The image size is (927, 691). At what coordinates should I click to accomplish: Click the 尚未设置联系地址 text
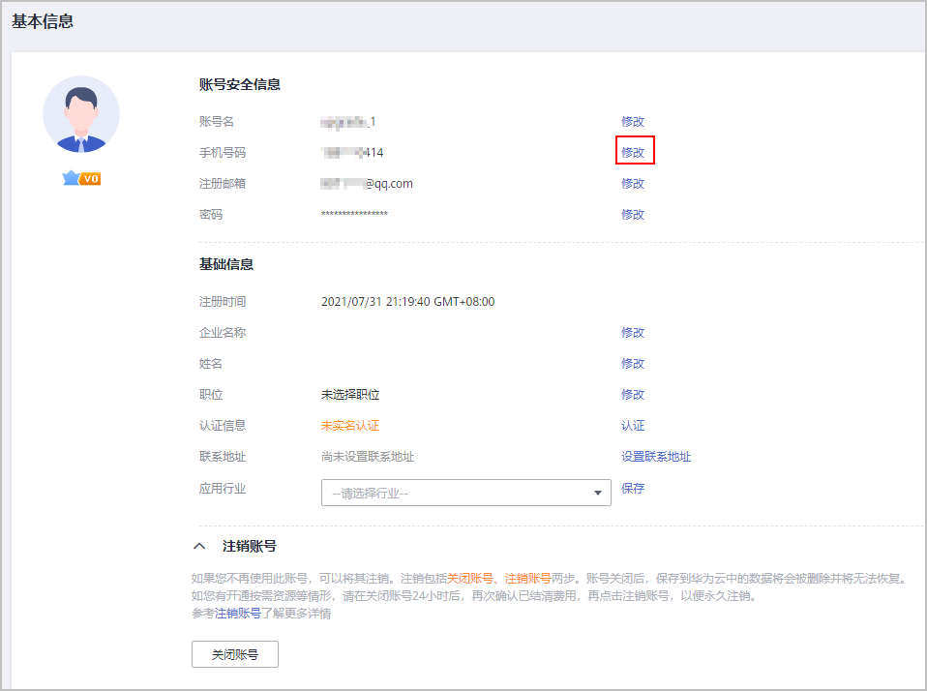(x=368, y=457)
